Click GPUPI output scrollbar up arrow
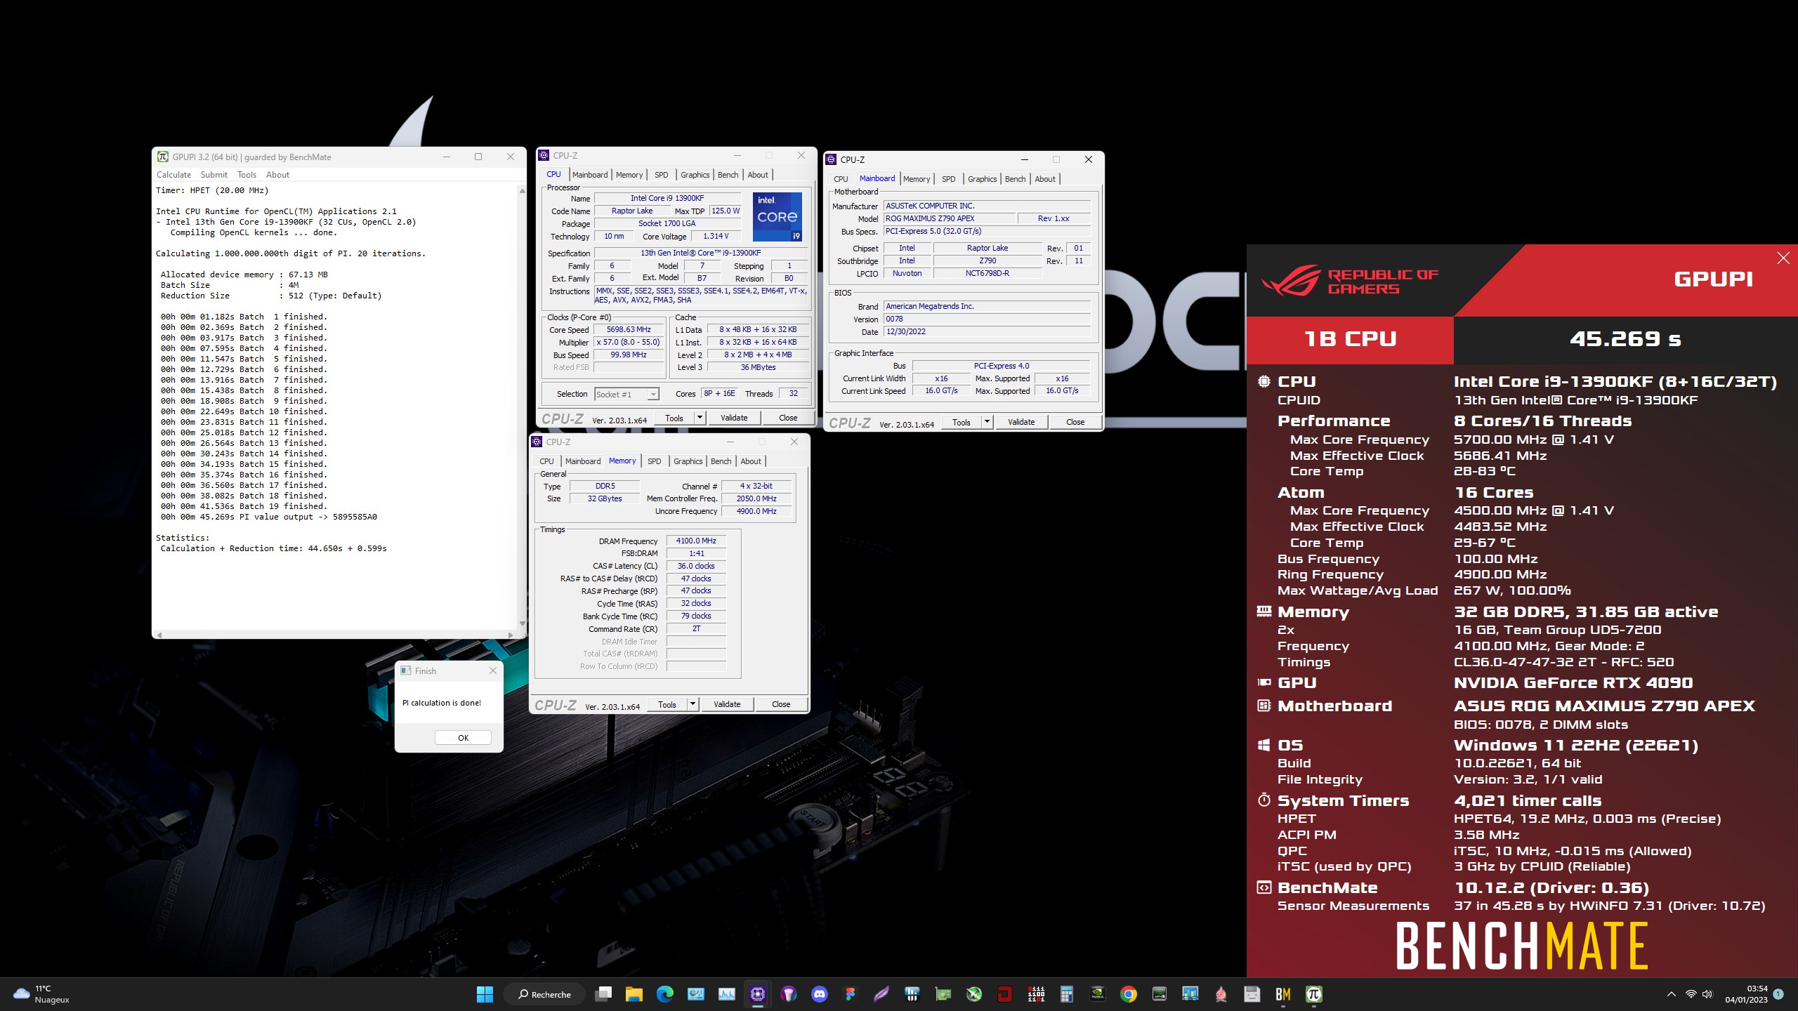The image size is (1798, 1011). tap(522, 190)
